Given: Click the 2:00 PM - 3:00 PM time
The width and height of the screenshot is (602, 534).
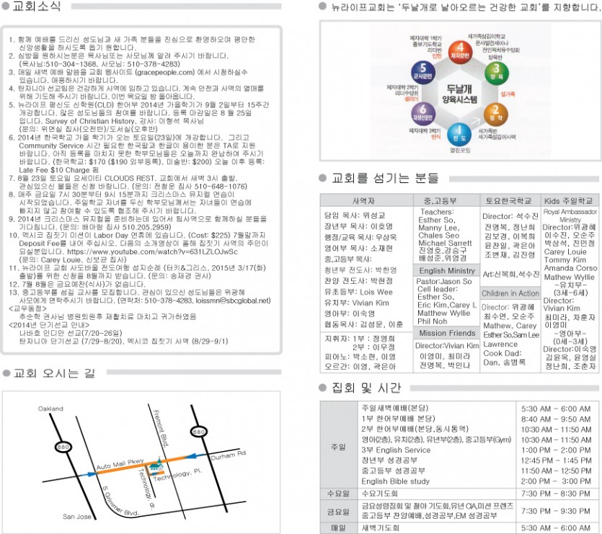Looking at the screenshot, I should (556, 481).
